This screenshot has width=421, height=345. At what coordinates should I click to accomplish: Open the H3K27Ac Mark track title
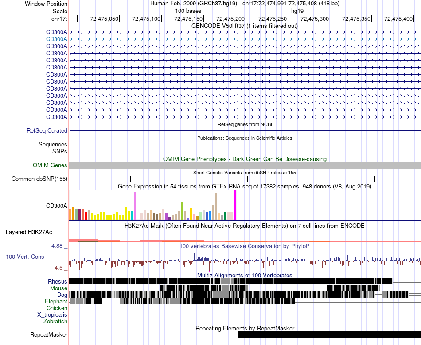245,226
